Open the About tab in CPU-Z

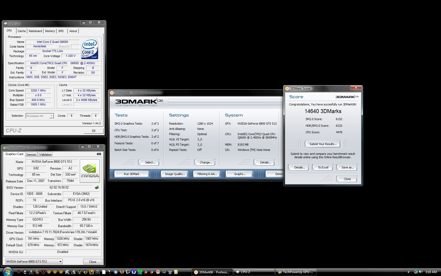pyautogui.click(x=73, y=31)
